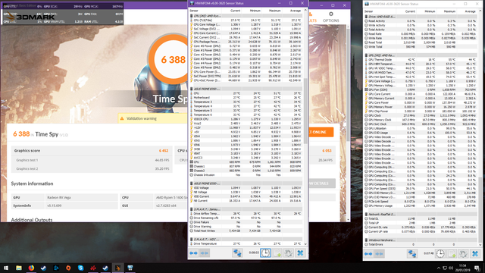Viewport: 485px width, 273px height.
Task: Select the CPU (Tctl/Tdie) sensor row
Action: pyautogui.click(x=246, y=20)
